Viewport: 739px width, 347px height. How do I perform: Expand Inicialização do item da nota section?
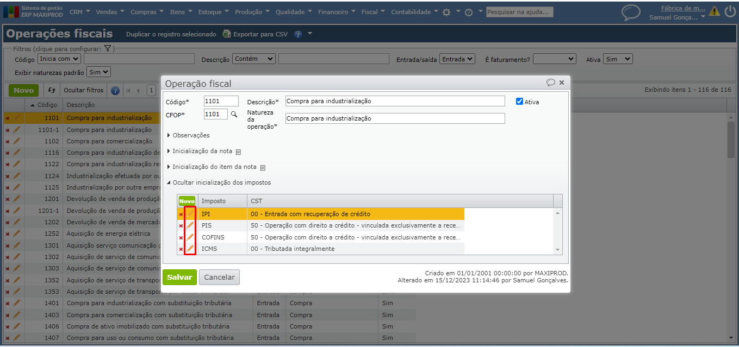[212, 167]
